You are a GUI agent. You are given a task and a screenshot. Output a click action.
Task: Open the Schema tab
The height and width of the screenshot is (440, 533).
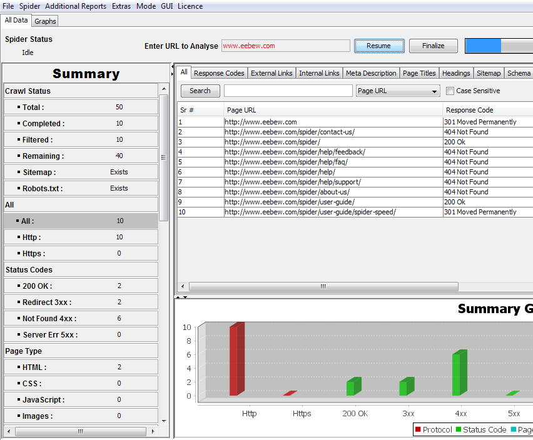[x=519, y=73]
